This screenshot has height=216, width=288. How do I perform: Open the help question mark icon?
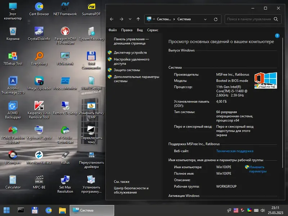(277, 36)
